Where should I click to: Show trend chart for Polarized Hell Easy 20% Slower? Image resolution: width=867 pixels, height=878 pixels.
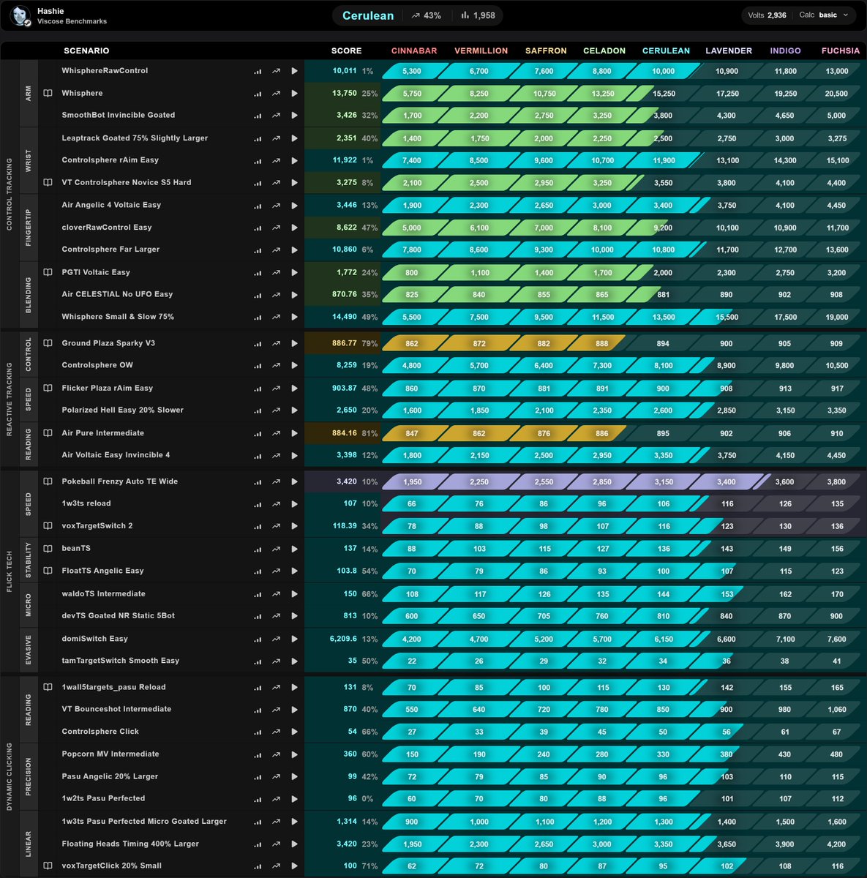[x=276, y=410]
